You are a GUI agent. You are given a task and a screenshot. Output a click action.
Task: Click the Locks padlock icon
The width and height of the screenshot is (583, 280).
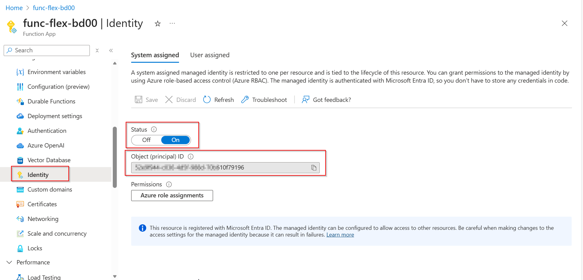[20, 248]
